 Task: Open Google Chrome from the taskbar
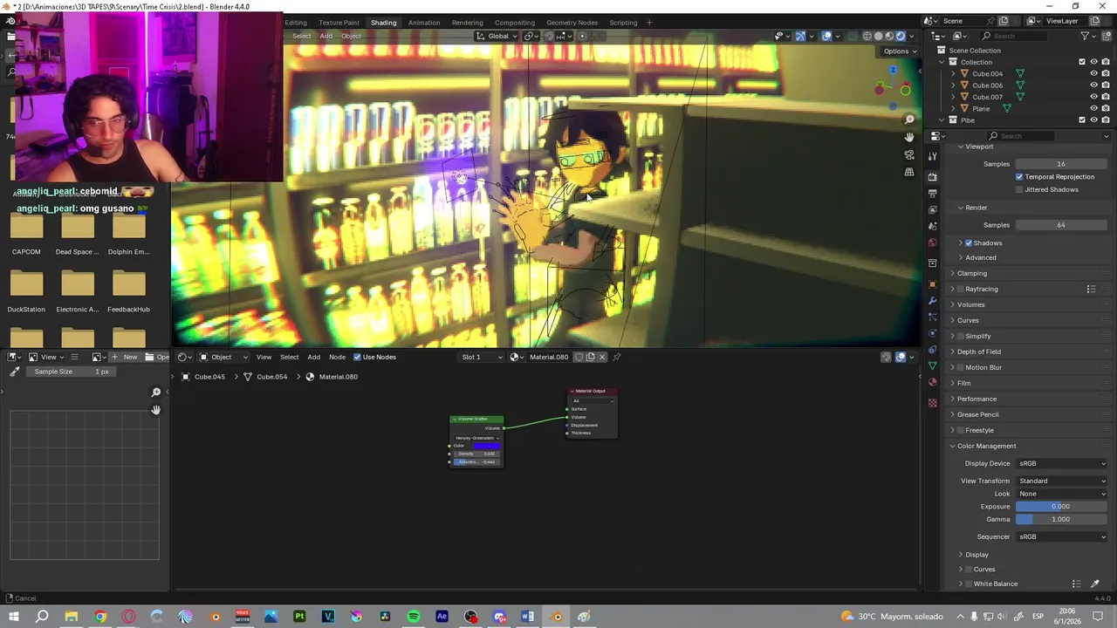click(x=99, y=617)
